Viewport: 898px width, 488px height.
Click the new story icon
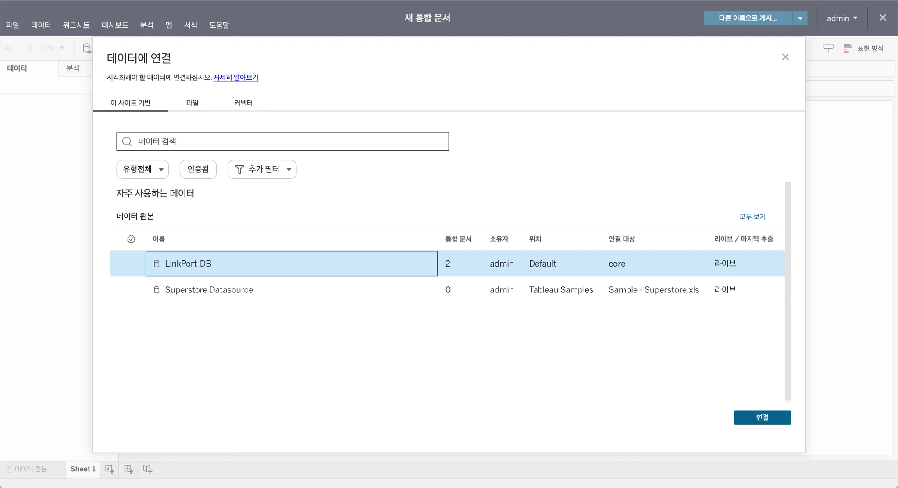coord(148,469)
